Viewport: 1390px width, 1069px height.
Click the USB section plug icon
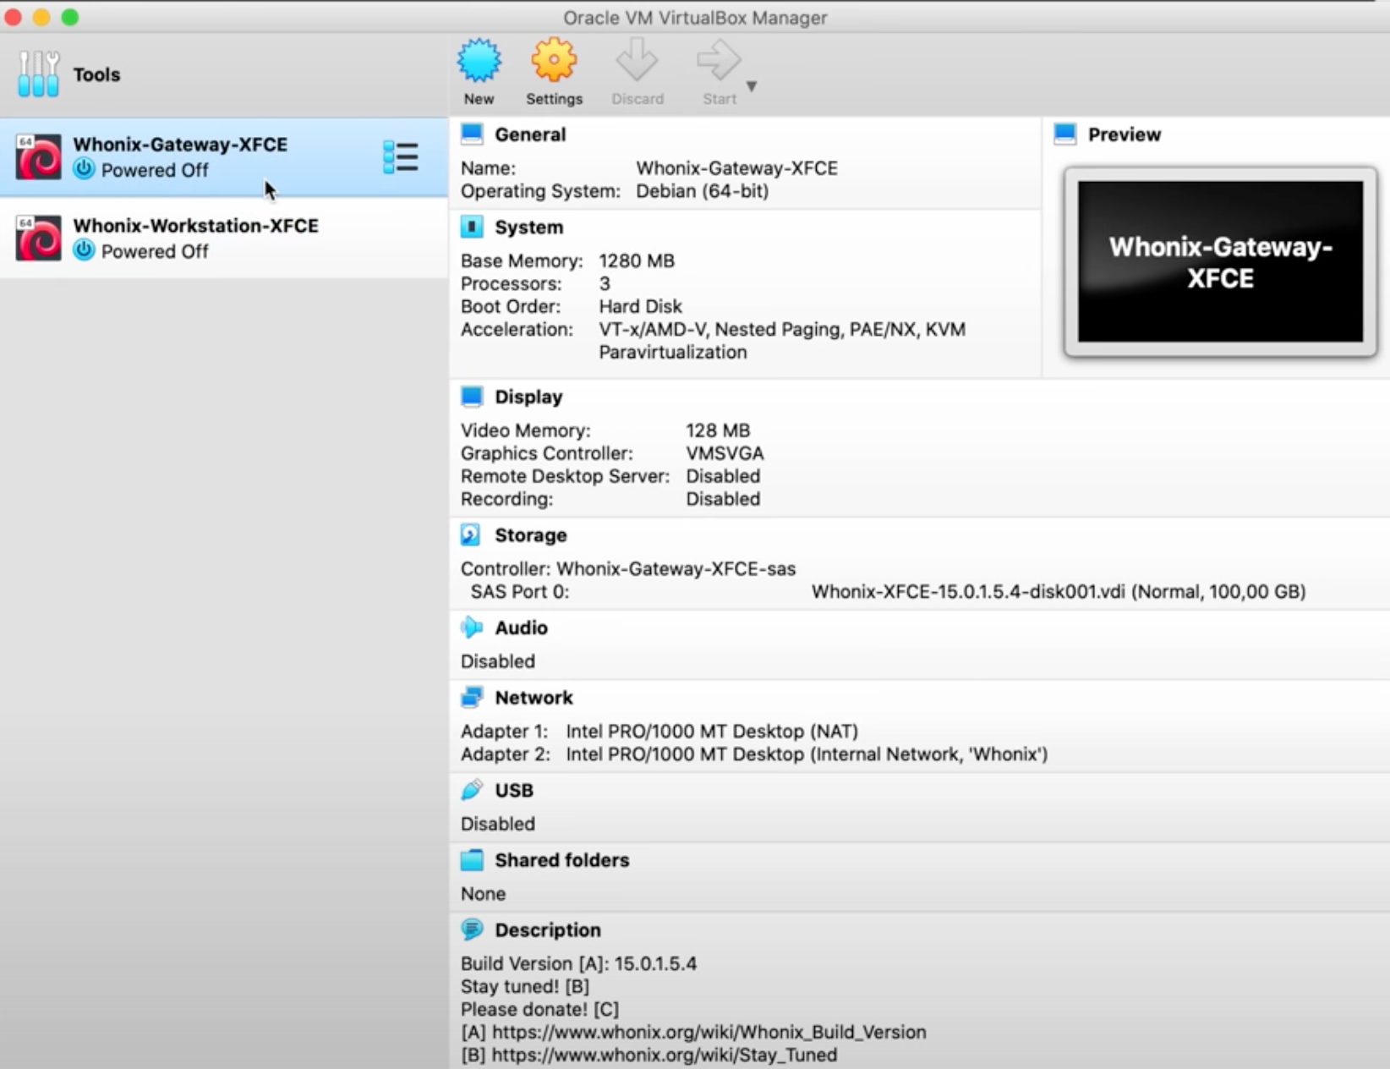click(472, 789)
